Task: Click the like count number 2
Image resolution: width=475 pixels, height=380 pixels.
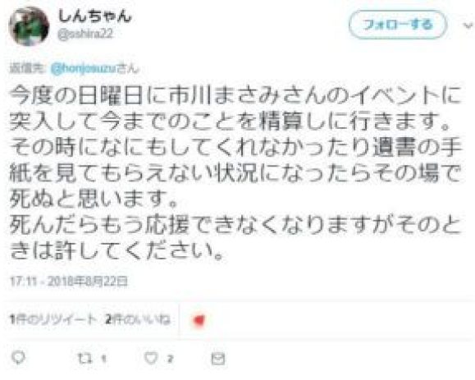Action: 171,359
